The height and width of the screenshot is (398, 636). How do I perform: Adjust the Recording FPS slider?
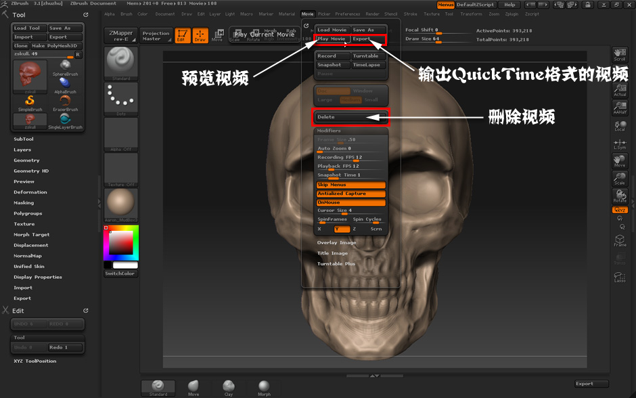tap(350, 158)
